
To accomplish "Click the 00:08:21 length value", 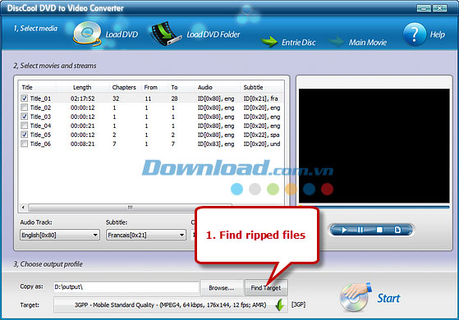I will pyautogui.click(x=83, y=144).
